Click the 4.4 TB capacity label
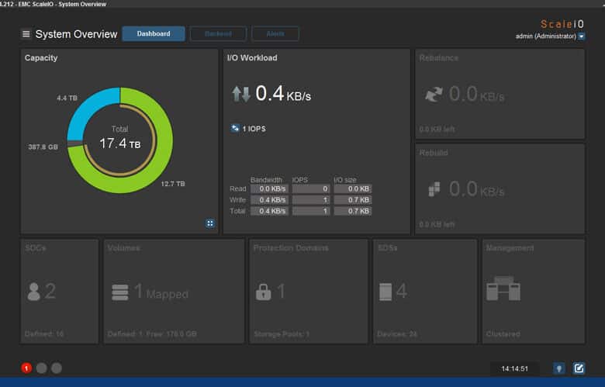This screenshot has width=605, height=387. (x=67, y=98)
